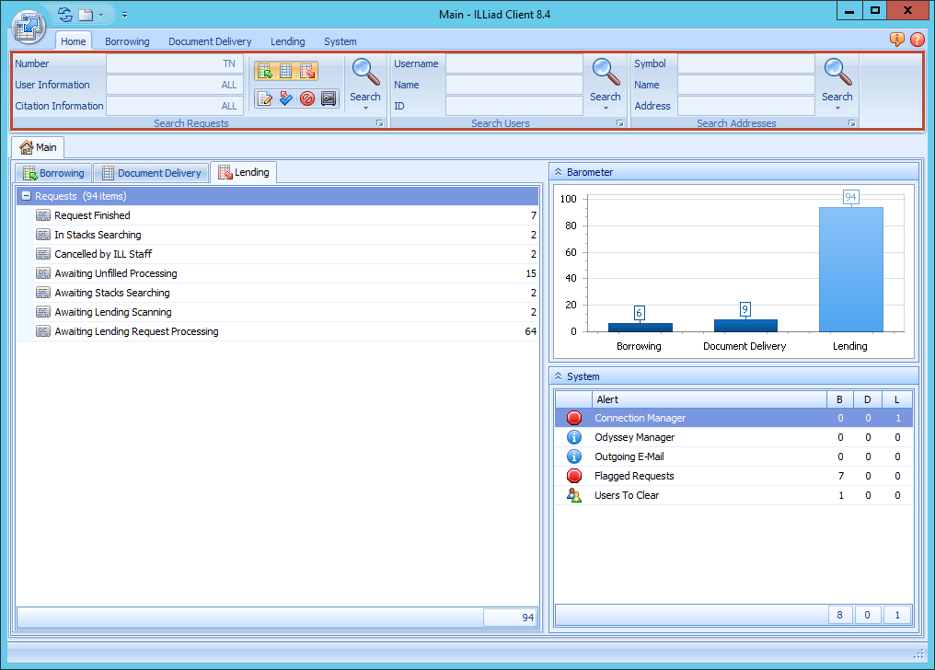Switch to the Borrowing ribbon tab

(127, 41)
